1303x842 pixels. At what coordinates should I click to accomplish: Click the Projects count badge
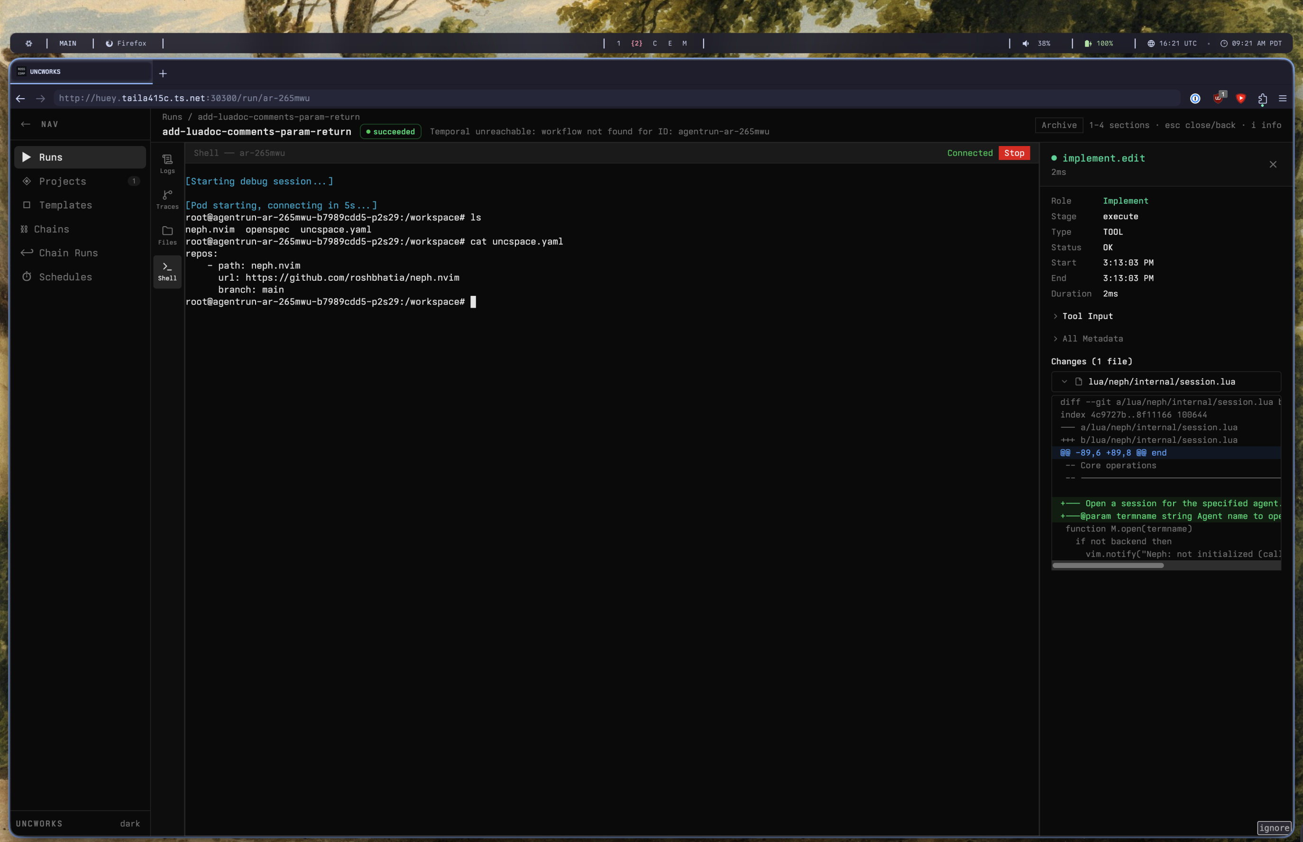(134, 181)
